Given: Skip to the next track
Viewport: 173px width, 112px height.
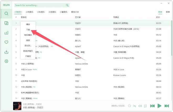Looking at the screenshot, I should pyautogui.click(x=167, y=106).
